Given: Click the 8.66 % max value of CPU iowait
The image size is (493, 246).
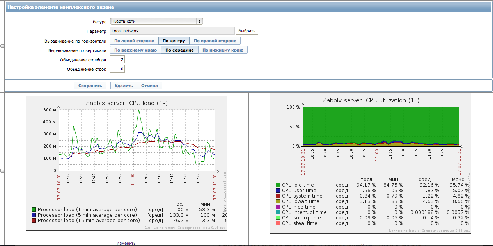Looking at the screenshot, I should click(x=461, y=201).
